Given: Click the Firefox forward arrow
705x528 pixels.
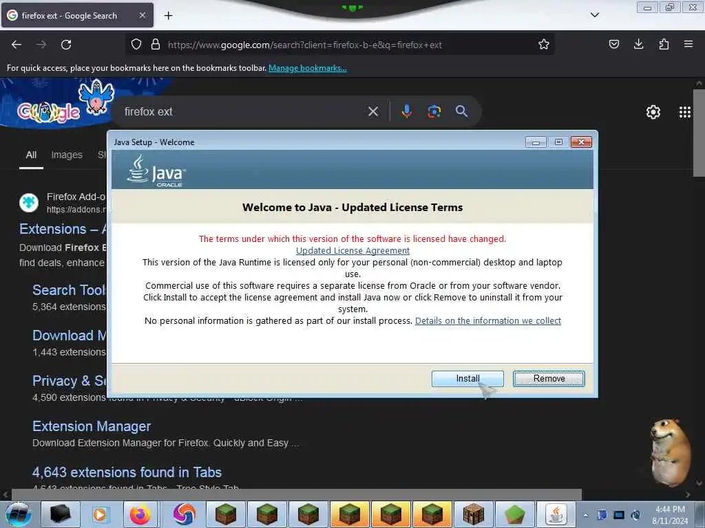Looking at the screenshot, I should [x=41, y=45].
